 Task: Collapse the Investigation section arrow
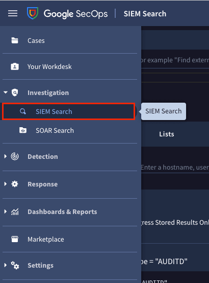click(6, 92)
